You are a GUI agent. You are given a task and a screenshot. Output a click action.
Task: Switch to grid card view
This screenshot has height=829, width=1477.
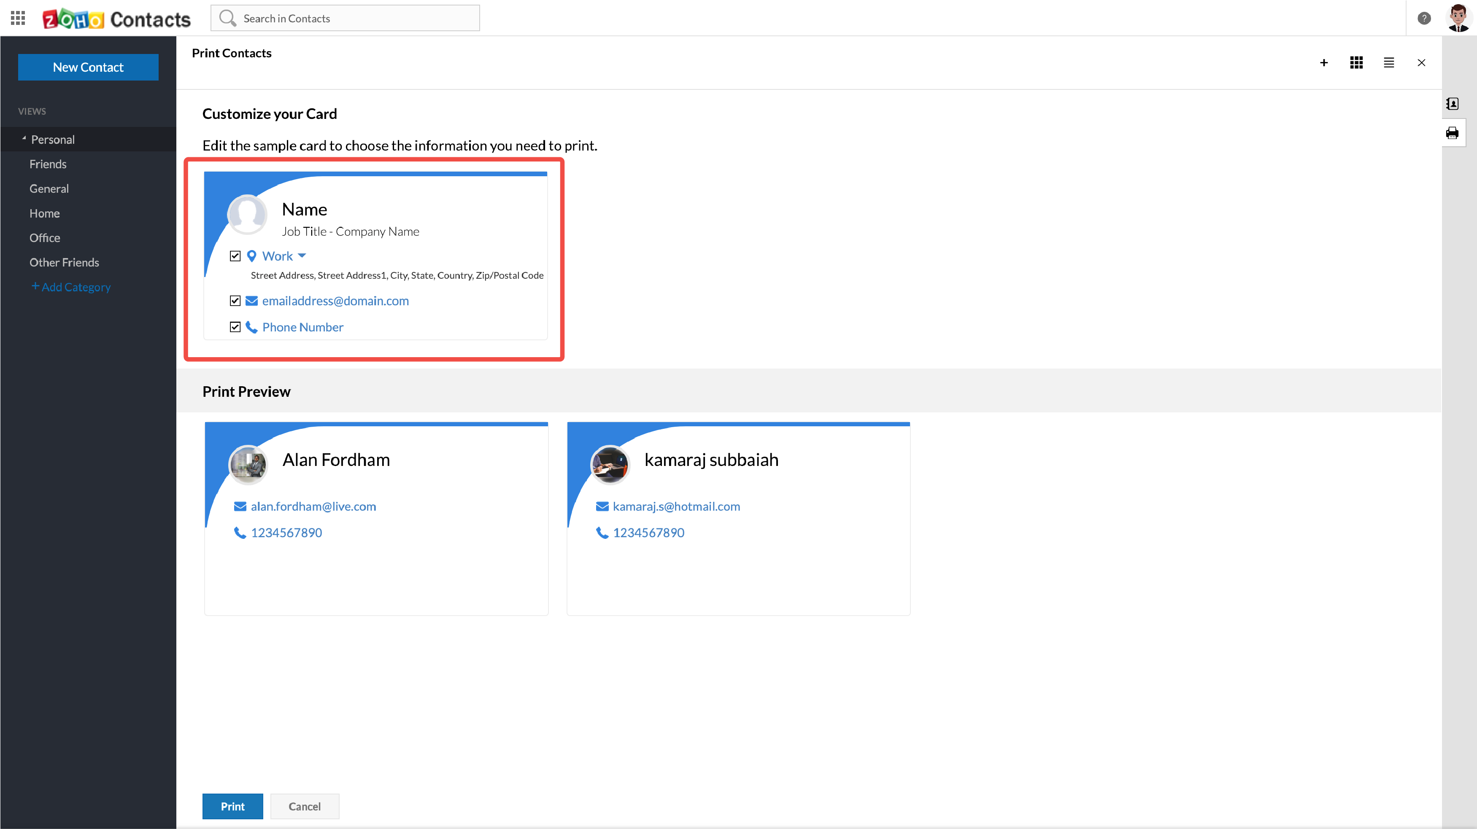[x=1356, y=62]
